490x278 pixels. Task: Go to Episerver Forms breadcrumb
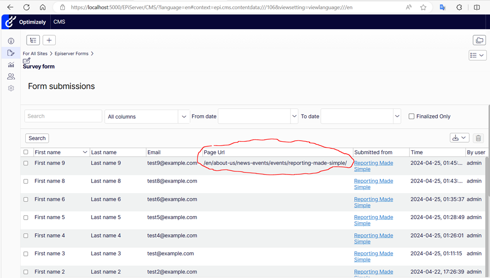[71, 54]
